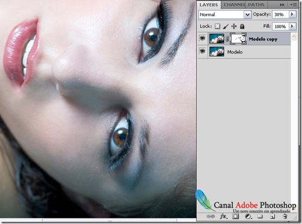Click the mask link icon on Modelo copy
Viewport: 302px width, 224px height.
(x=227, y=39)
